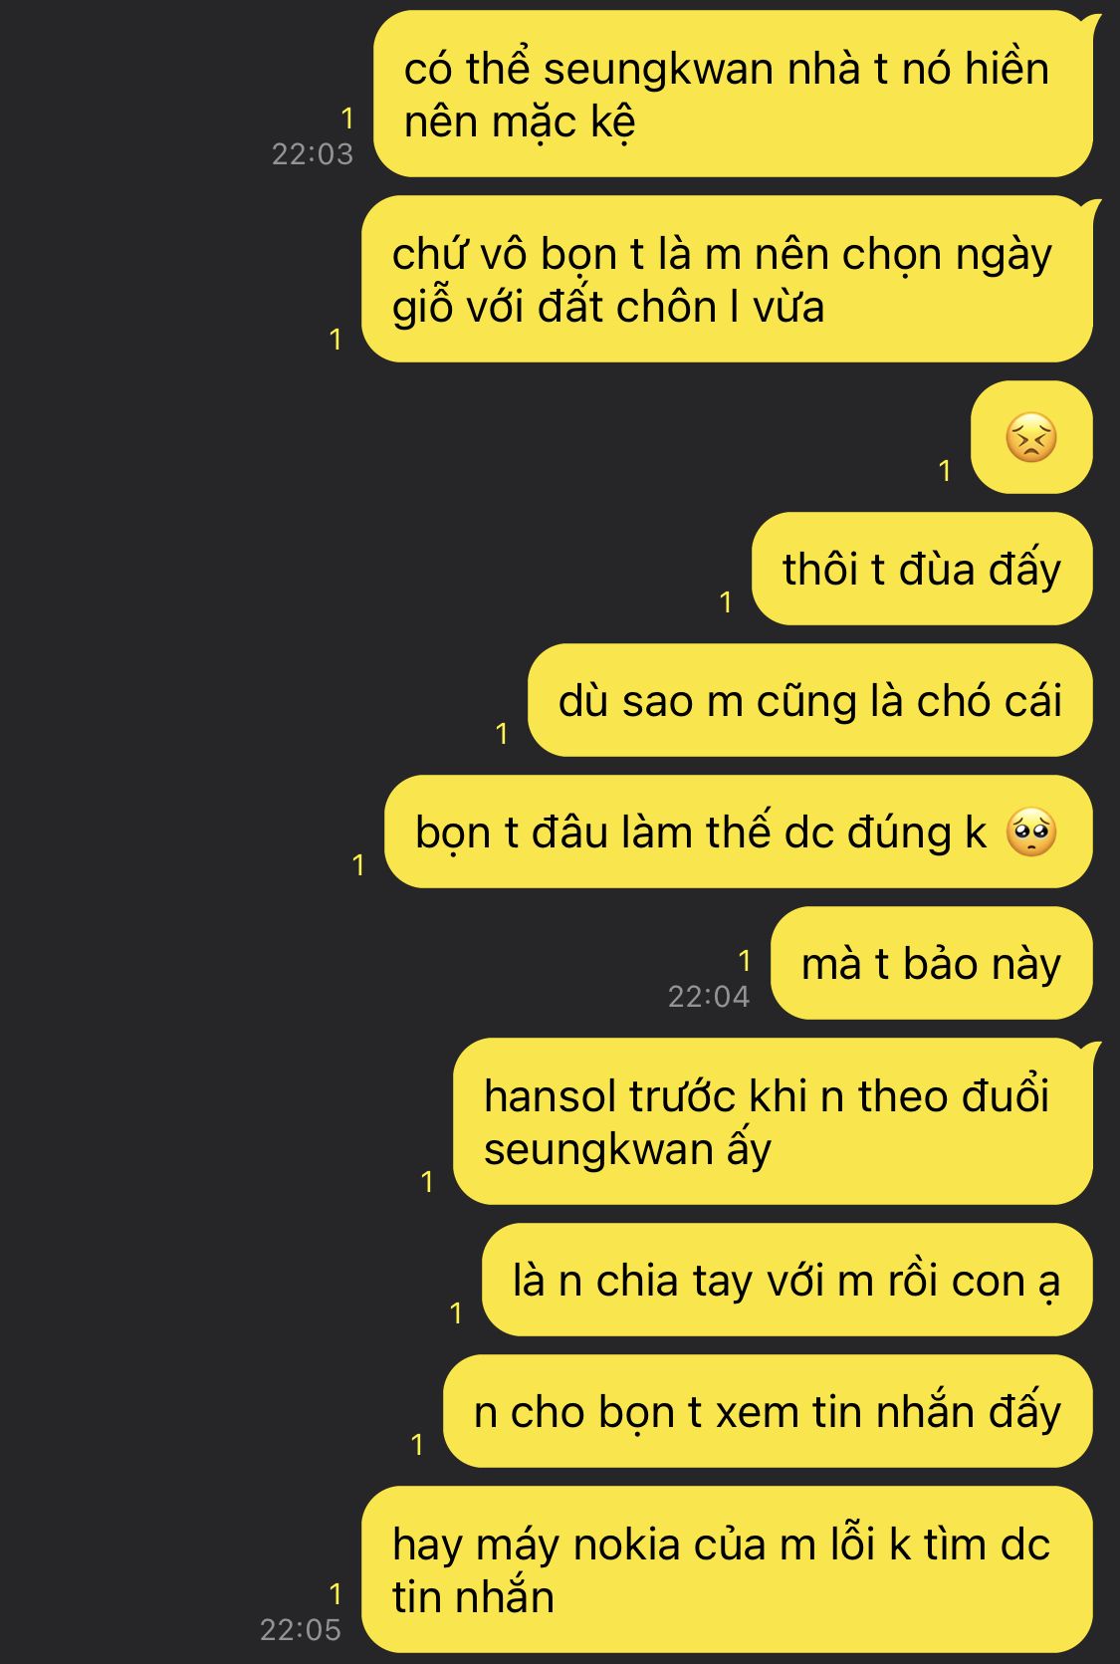Tap message starting 'chứ vô bọn t là m'
1120x1664 pixels.
[727, 280]
